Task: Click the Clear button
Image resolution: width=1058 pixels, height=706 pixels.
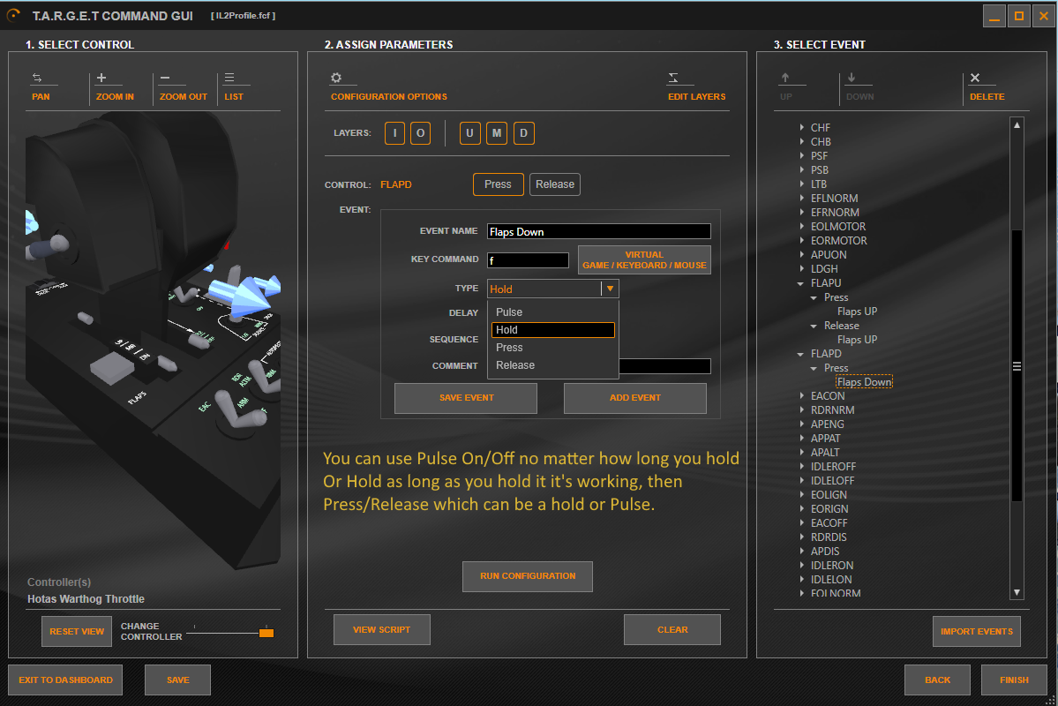Action: 672,630
